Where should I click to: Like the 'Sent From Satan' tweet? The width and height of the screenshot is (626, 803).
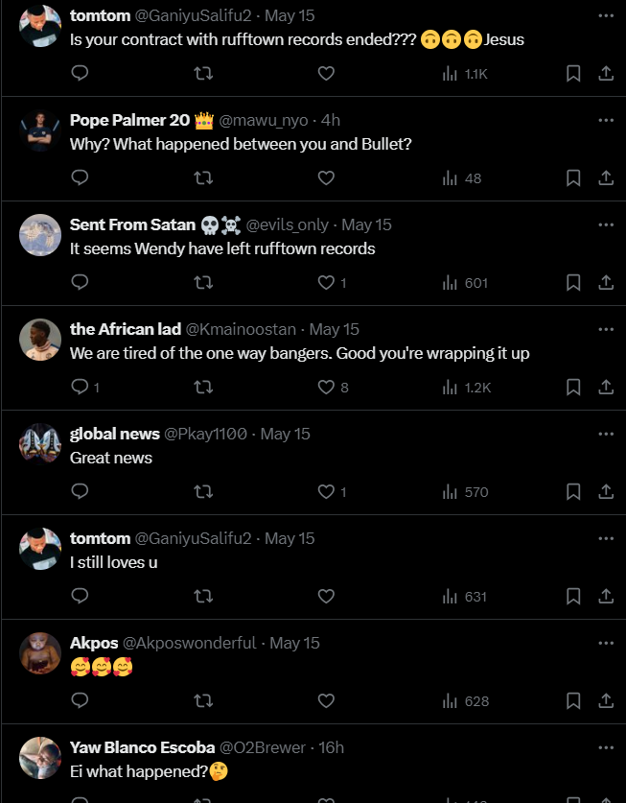click(x=327, y=282)
